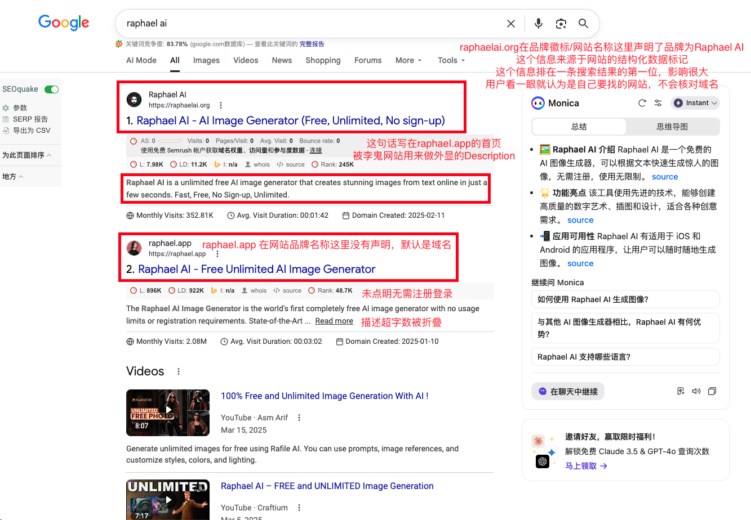This screenshot has width=751, height=520.
Task: Click the 完整报告 link under the search box
Action: (312, 44)
